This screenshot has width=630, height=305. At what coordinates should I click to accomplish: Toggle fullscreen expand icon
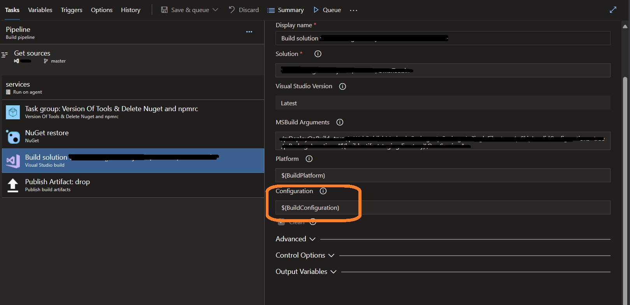(613, 10)
